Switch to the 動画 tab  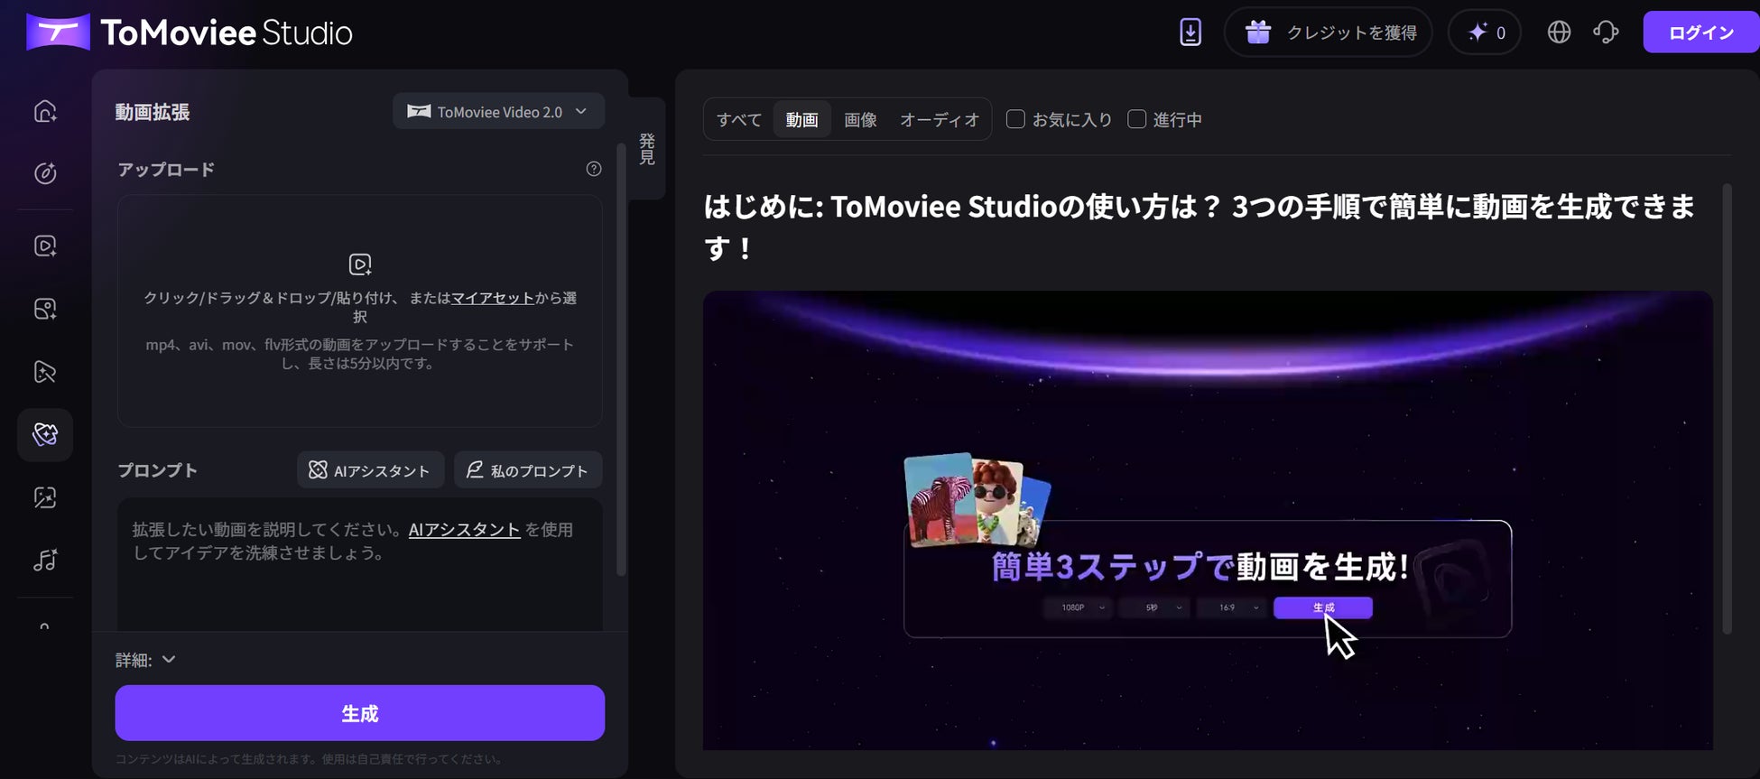801,119
